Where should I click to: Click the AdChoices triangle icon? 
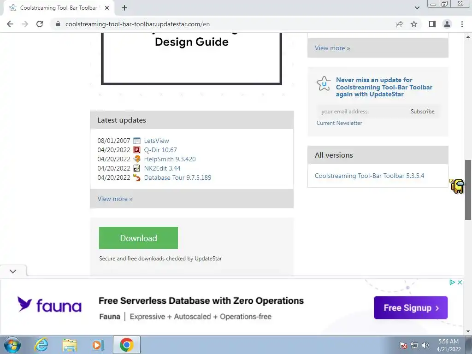452,283
